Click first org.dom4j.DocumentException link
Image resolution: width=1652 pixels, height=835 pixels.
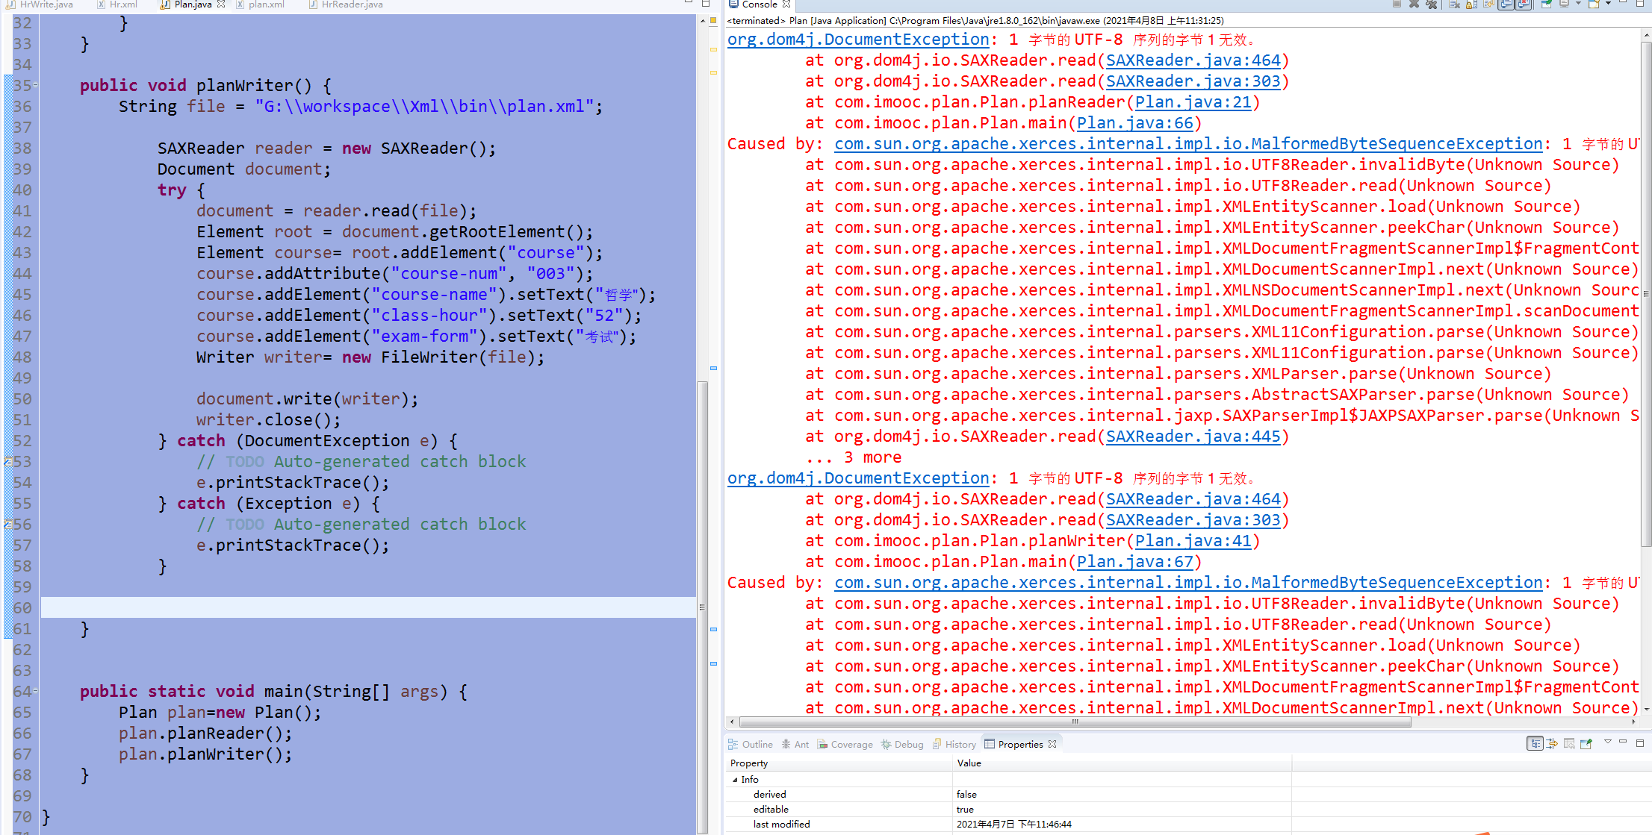(858, 40)
